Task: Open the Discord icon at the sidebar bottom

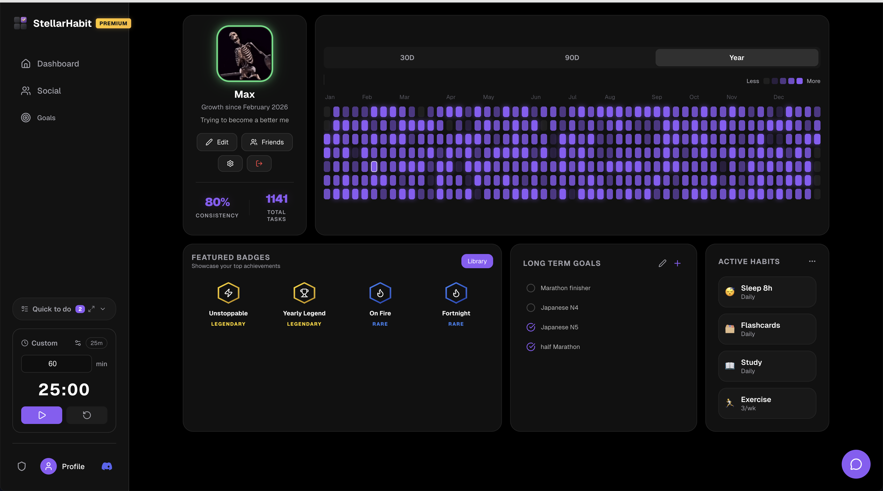Action: point(106,466)
